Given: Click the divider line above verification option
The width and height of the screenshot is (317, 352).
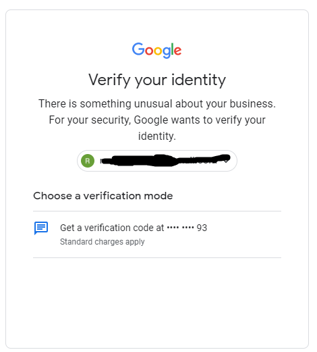Looking at the screenshot, I should [x=157, y=211].
